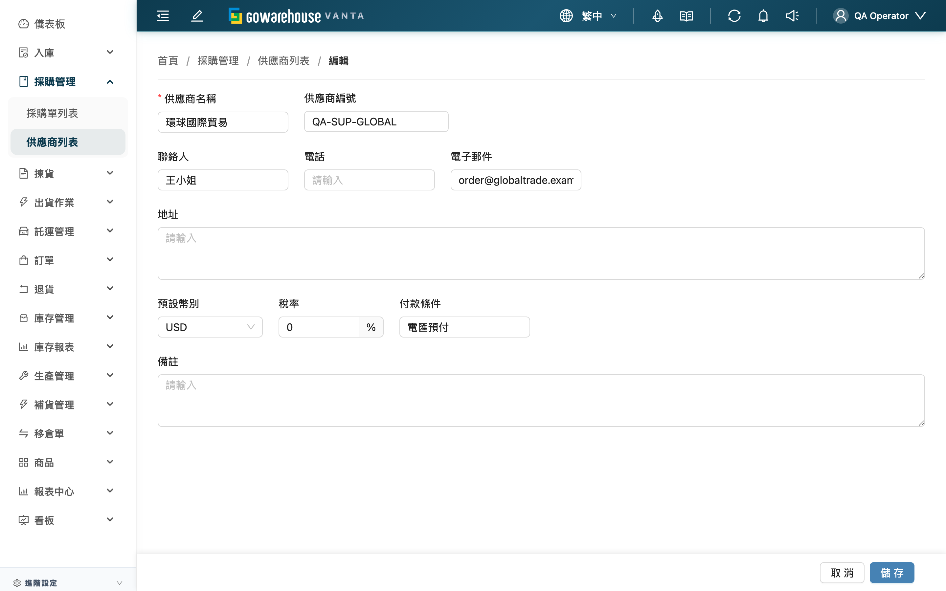Image resolution: width=946 pixels, height=591 pixels.
Task: Go to 供應商列表 breadcrumb link
Action: tap(283, 61)
